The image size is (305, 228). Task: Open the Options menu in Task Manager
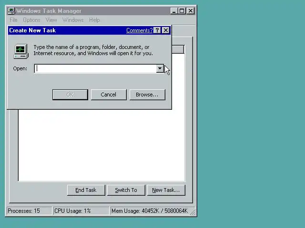(32, 20)
